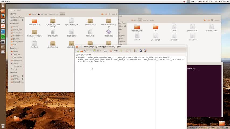This screenshot has width=230, height=129.
Task: Open the fileserver bookmark
Action: tap(16, 33)
